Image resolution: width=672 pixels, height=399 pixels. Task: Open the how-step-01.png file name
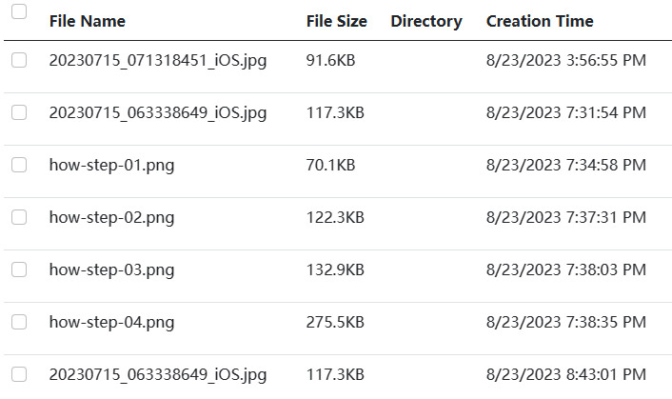[112, 166]
